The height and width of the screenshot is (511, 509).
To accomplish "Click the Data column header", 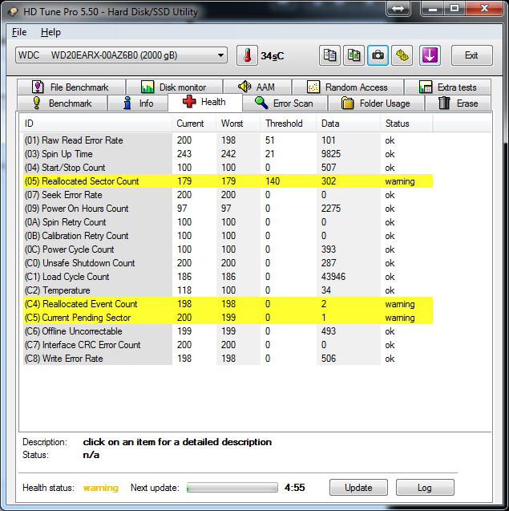I will (x=348, y=124).
